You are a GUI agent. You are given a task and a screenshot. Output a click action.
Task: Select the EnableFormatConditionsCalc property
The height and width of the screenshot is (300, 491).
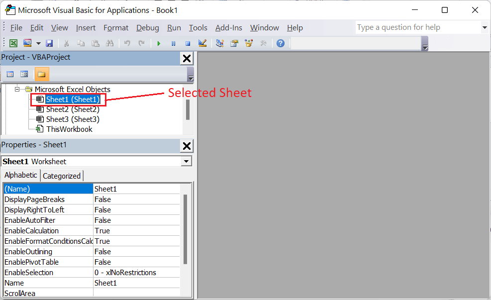pyautogui.click(x=49, y=241)
